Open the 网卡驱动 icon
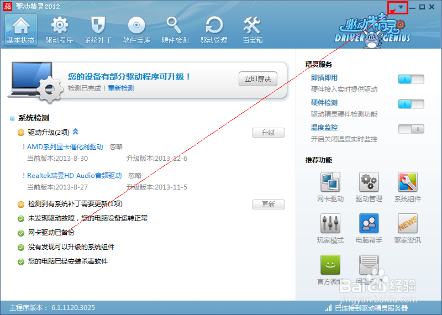442x315 pixels. coord(330,182)
